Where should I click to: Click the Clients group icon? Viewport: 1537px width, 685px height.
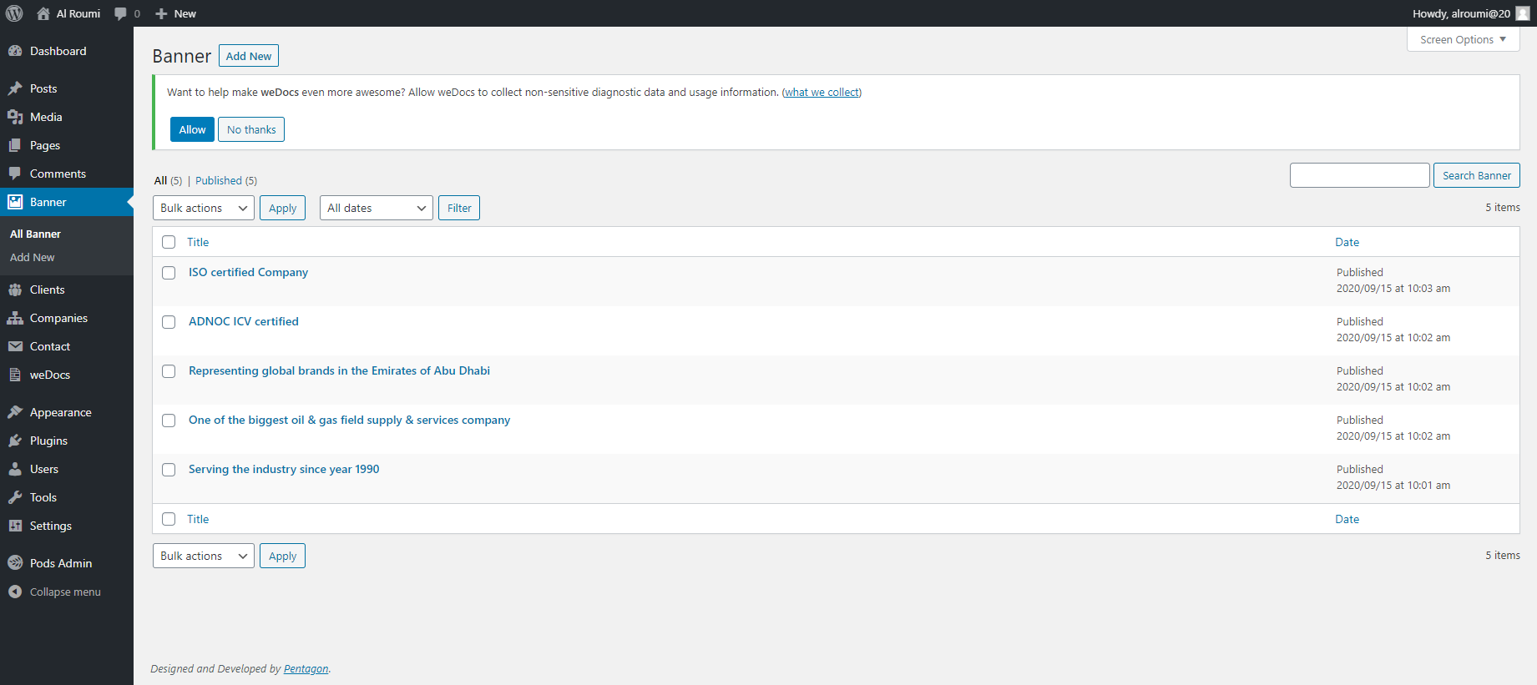click(x=15, y=290)
